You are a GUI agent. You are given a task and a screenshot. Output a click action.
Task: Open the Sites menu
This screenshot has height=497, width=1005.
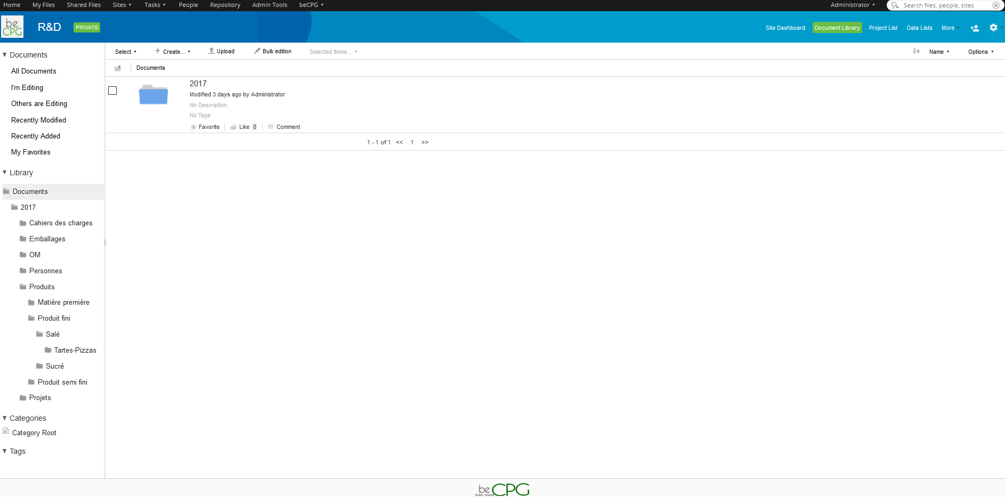click(x=122, y=5)
